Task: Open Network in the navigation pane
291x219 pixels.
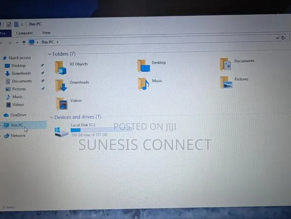Action: click(18, 136)
